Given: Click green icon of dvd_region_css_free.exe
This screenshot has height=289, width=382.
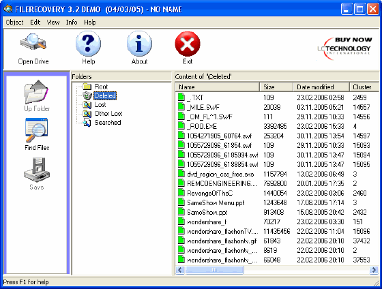Looking at the screenshot, I should 181,174.
